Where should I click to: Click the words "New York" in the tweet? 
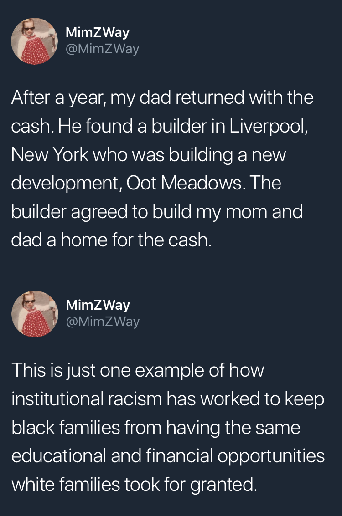point(50,154)
